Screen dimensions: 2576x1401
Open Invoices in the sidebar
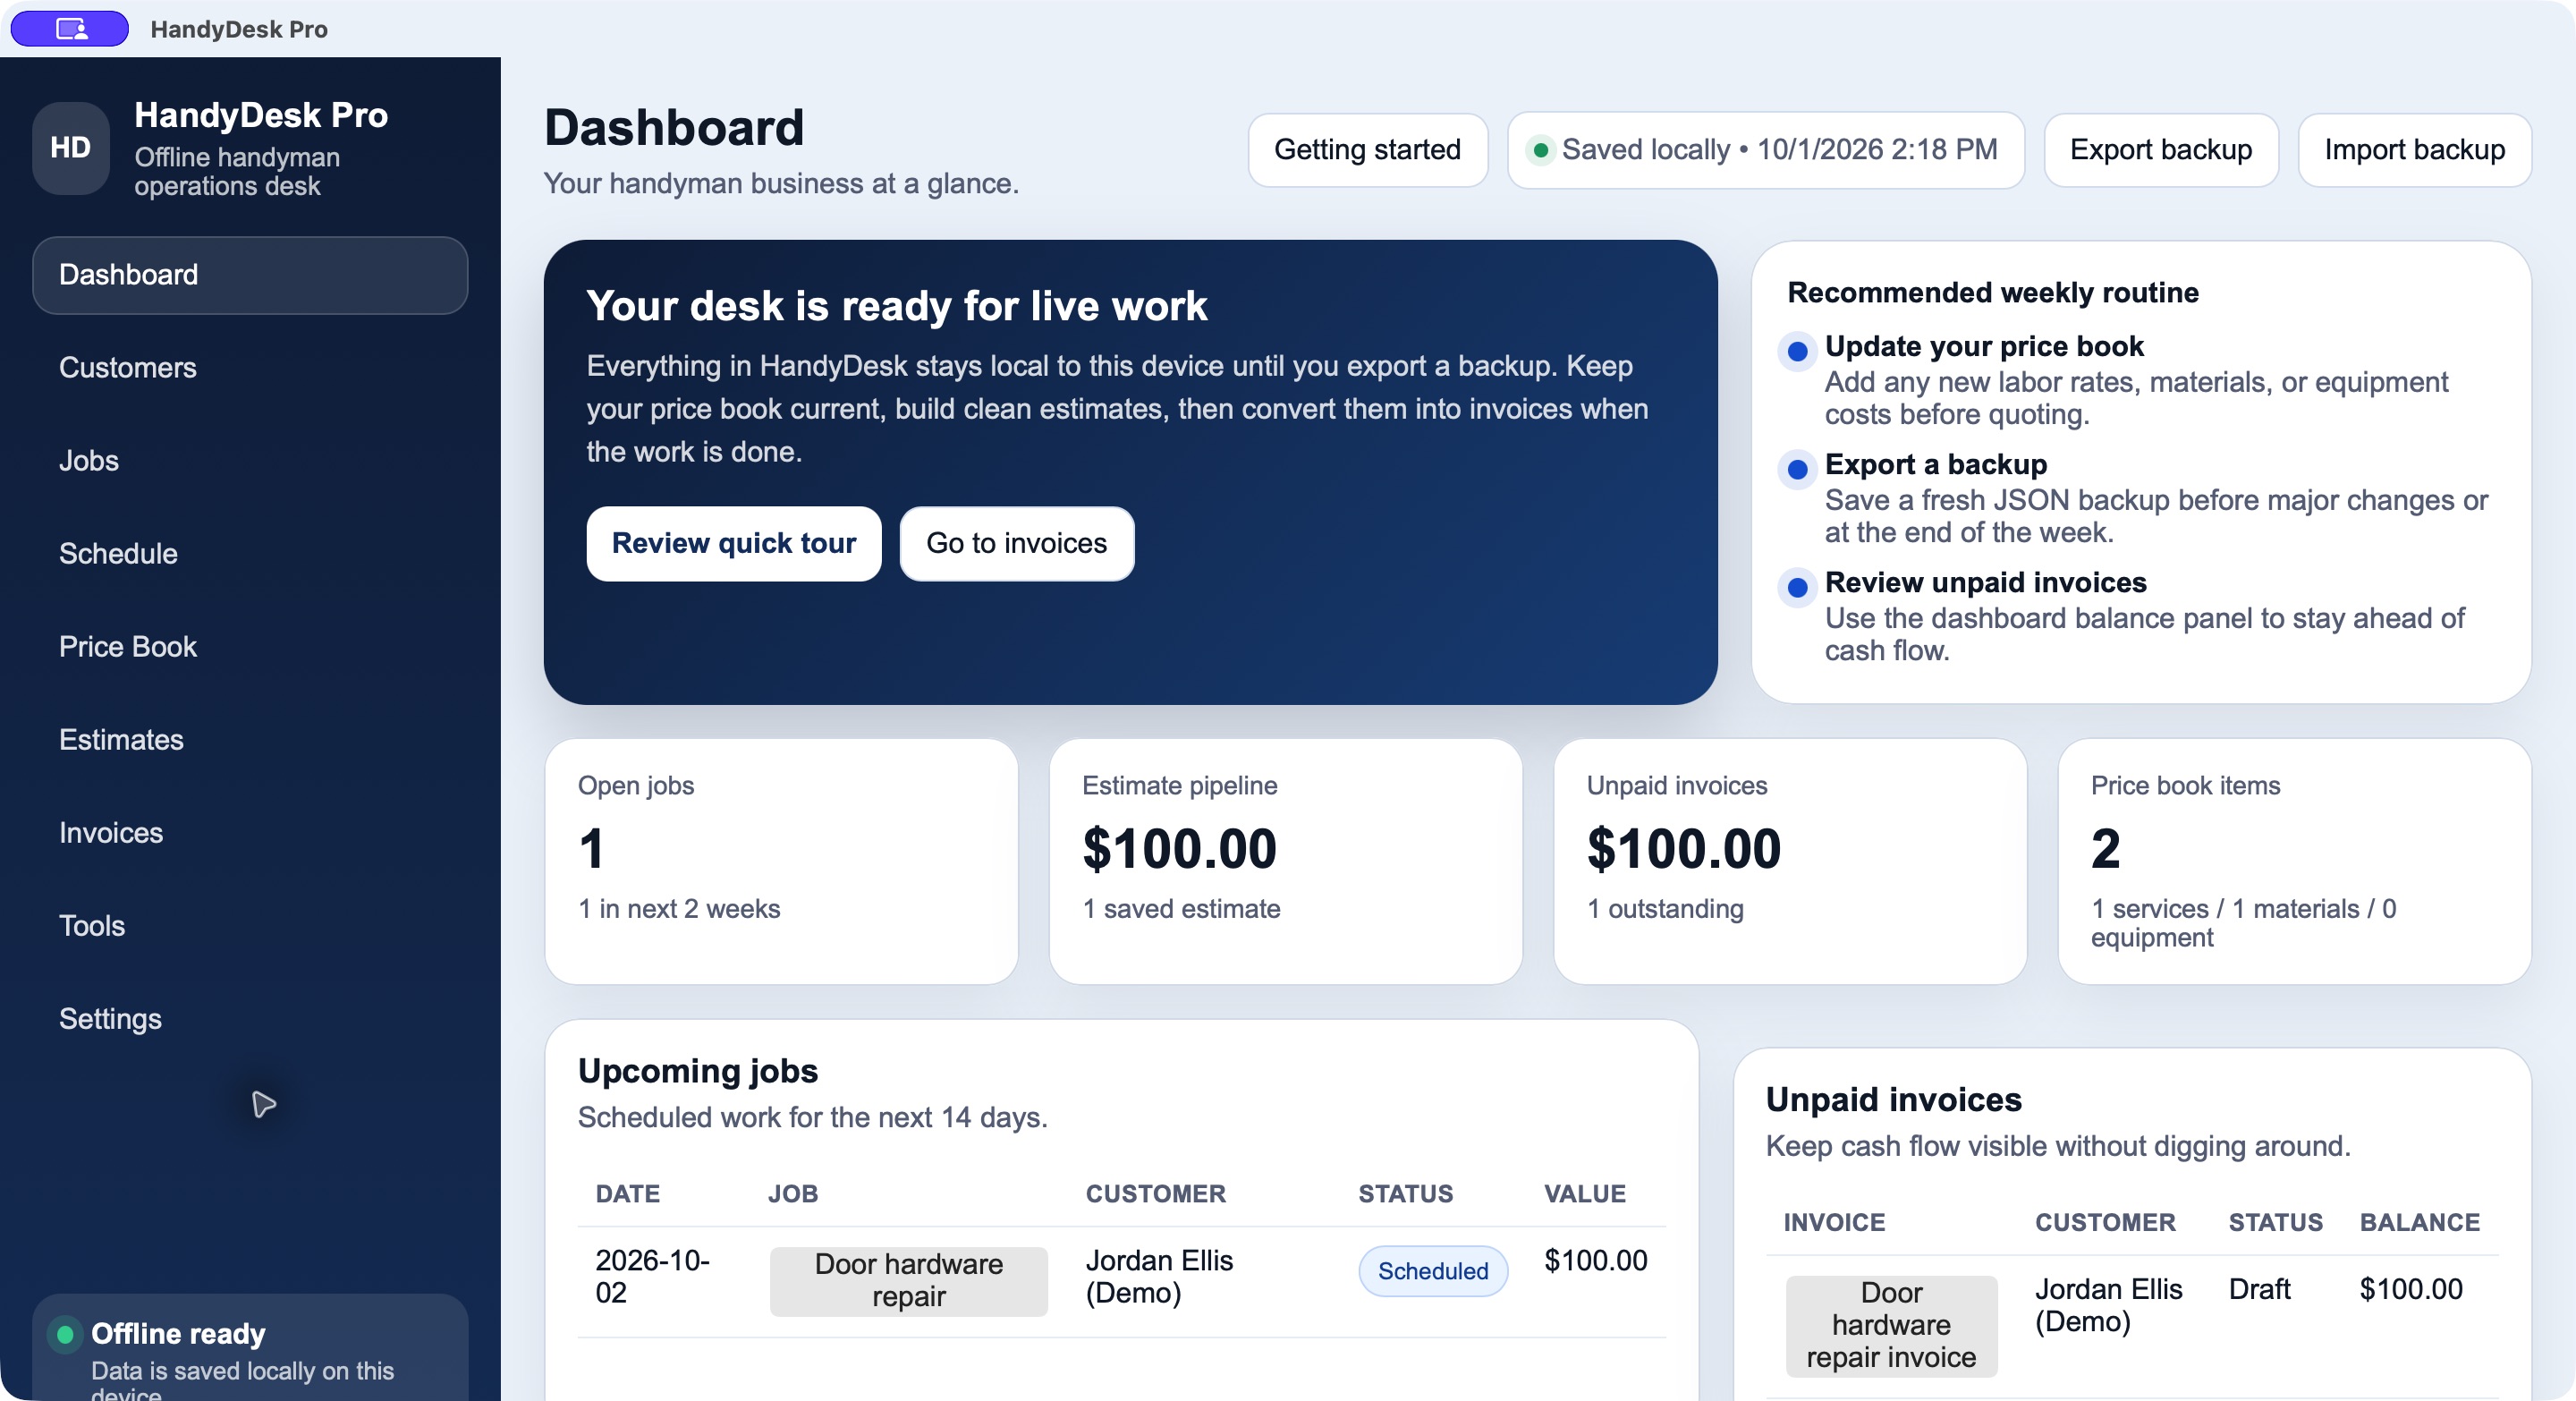pyautogui.click(x=250, y=833)
